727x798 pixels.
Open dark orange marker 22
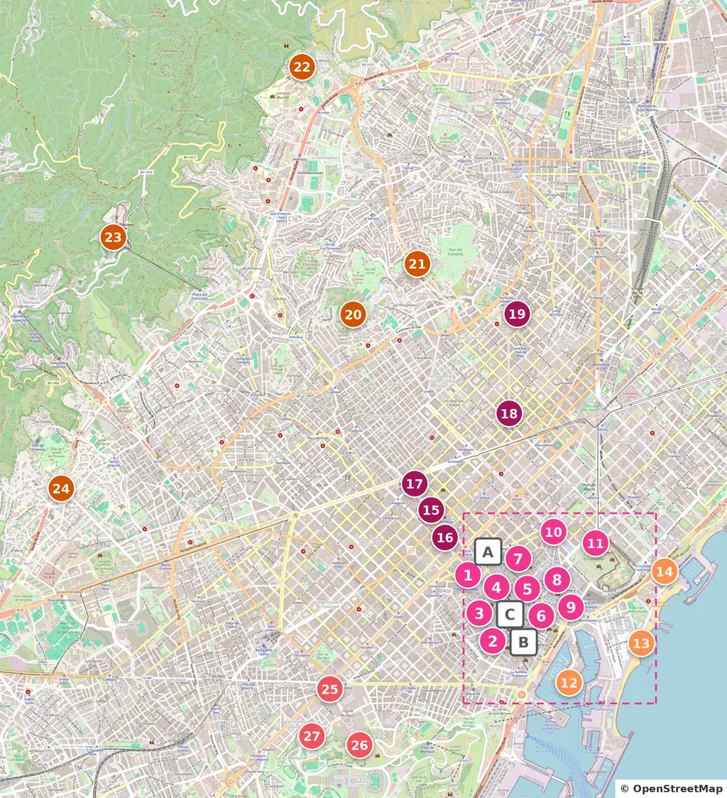tap(302, 67)
